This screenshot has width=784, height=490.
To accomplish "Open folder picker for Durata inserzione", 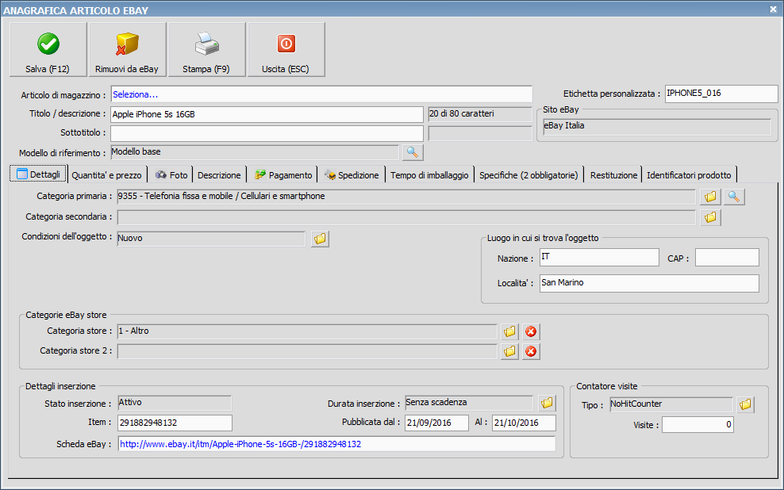I will (547, 403).
